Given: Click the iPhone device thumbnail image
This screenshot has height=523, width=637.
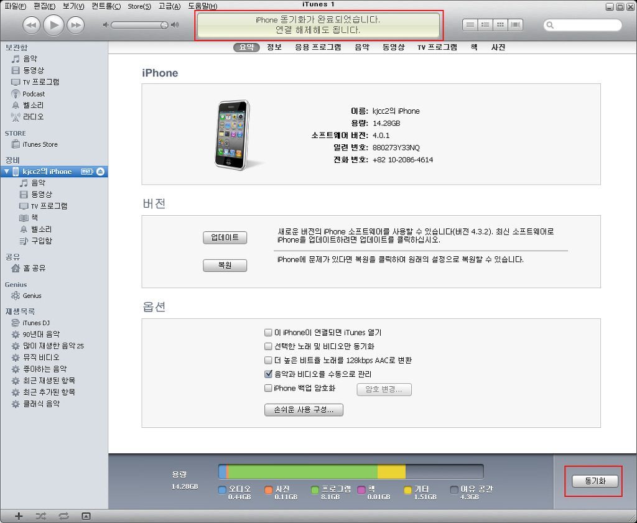Looking at the screenshot, I should 233,135.
